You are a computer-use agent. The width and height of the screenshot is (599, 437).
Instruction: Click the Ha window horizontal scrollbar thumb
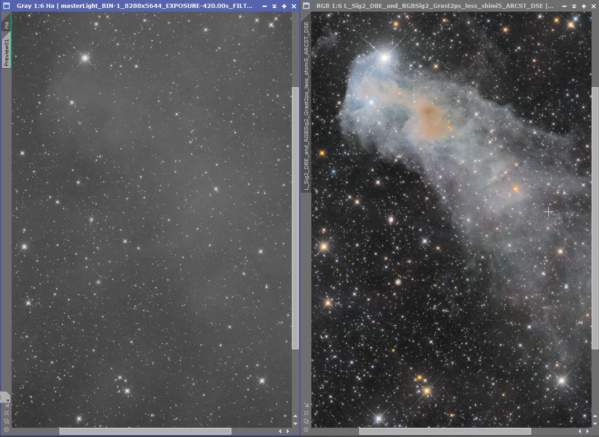pyautogui.click(x=145, y=431)
